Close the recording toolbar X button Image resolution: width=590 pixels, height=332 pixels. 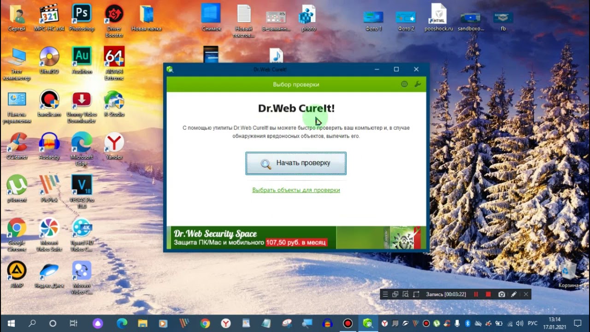point(526,294)
